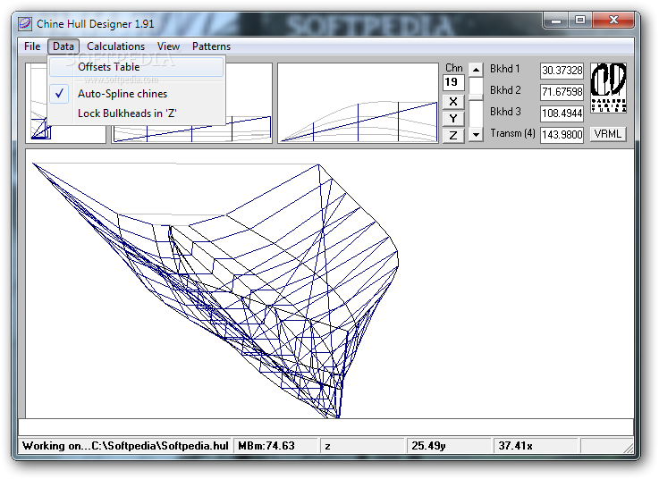This screenshot has height=479, width=659.
Task: Edit the Bkhd 3 value field
Action: click(562, 113)
